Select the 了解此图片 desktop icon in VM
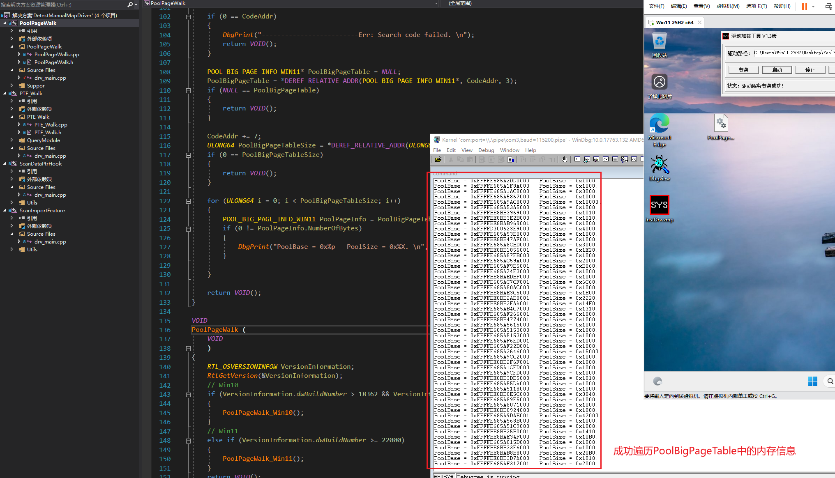 [660, 86]
